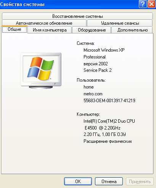The width and height of the screenshot is (156, 188).
Task: Click the Расширение физических text
Action: [108, 141]
